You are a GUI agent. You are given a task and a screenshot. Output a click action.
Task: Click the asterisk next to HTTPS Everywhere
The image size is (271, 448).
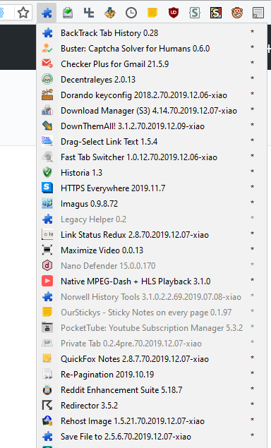click(252, 188)
